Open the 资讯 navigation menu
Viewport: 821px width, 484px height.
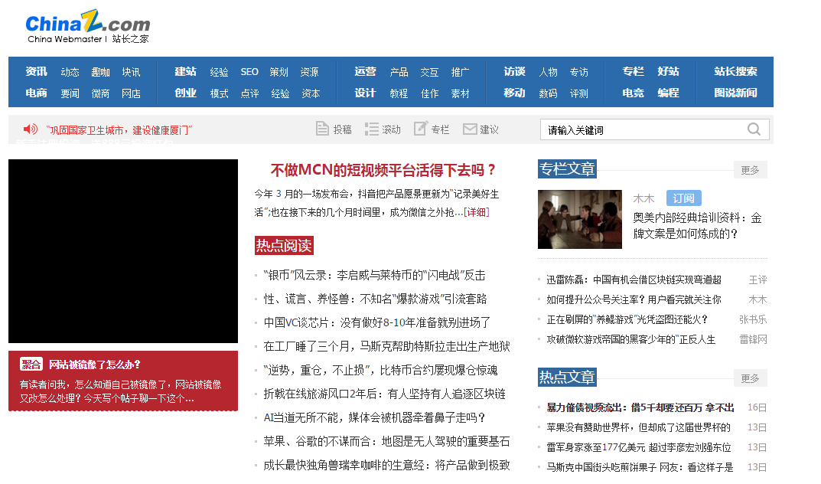pyautogui.click(x=36, y=71)
